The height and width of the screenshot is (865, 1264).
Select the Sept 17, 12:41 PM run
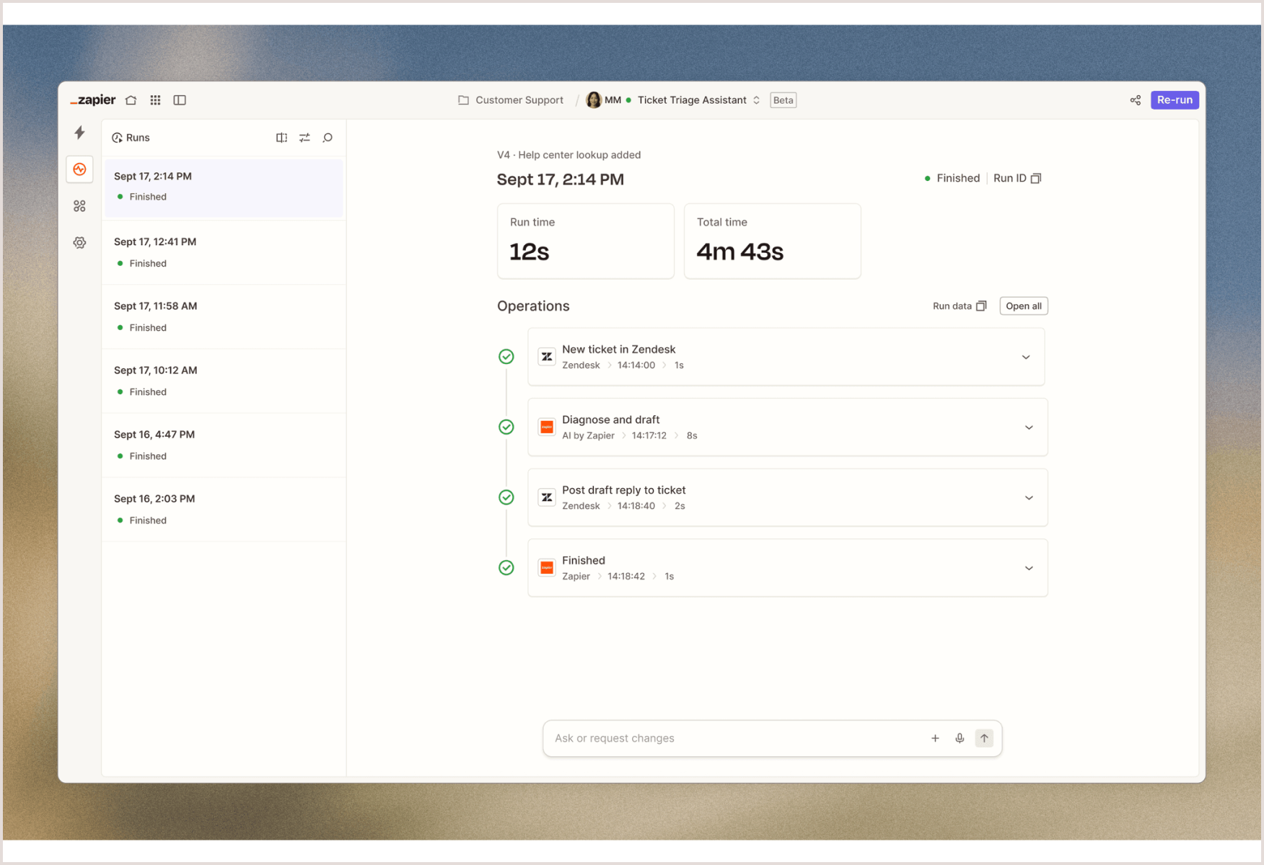[224, 253]
